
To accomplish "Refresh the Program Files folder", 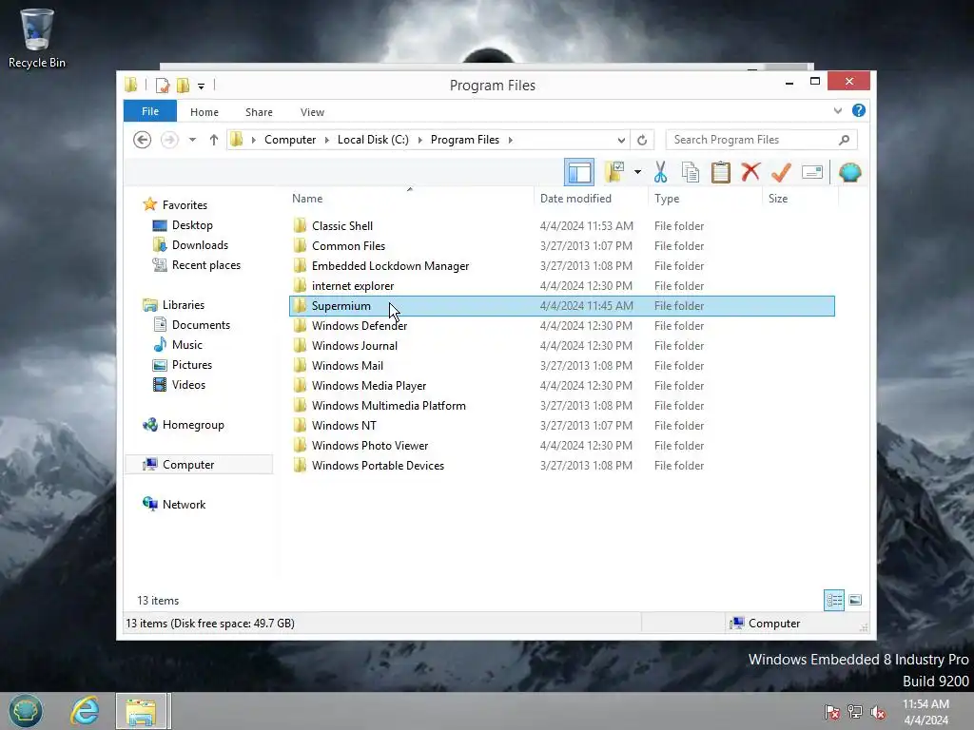I will tap(642, 140).
